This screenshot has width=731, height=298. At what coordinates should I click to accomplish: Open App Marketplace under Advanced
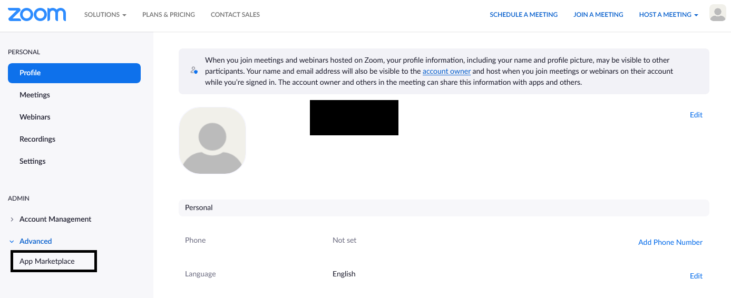click(47, 261)
